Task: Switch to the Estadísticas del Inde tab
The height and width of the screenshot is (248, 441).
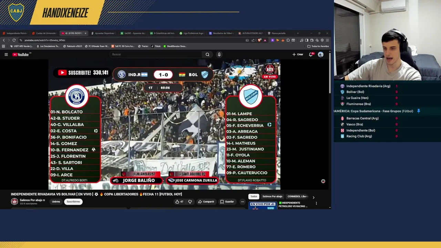Action: click(x=162, y=33)
